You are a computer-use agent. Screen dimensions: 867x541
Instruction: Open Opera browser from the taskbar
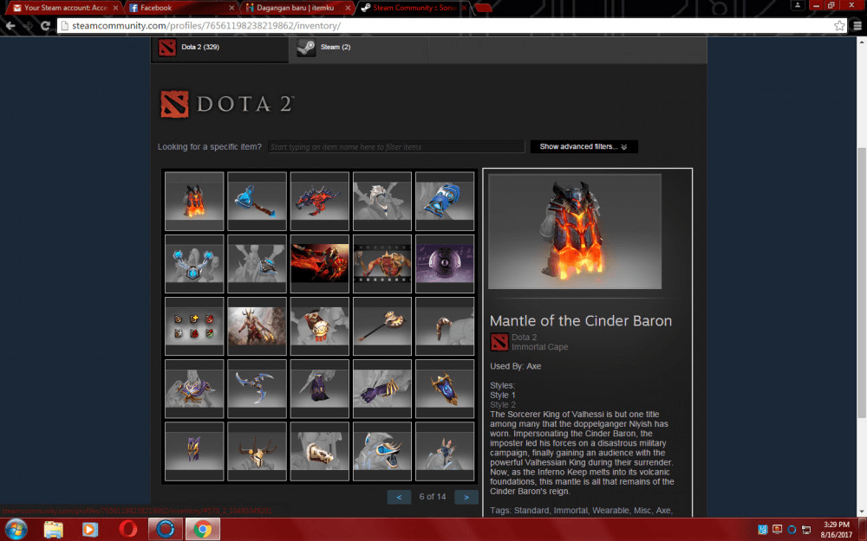tap(127, 529)
